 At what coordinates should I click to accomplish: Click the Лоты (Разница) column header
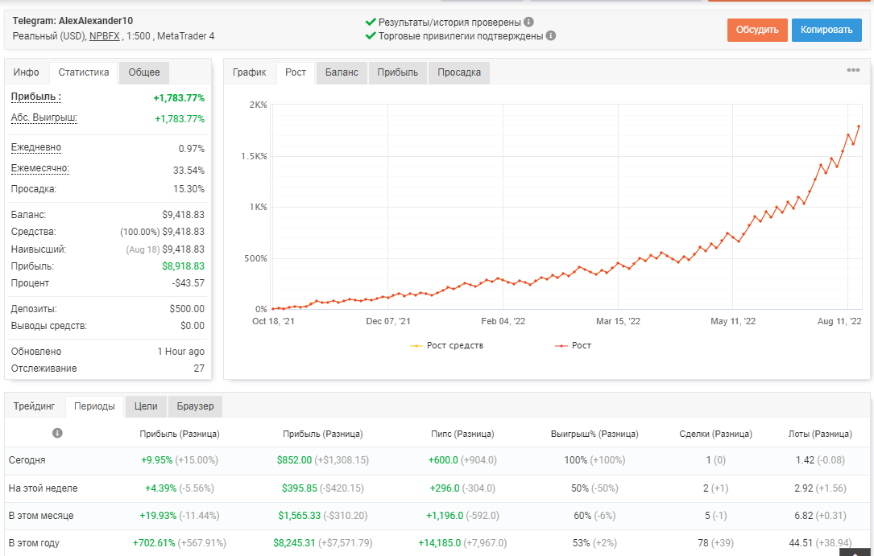click(x=820, y=435)
